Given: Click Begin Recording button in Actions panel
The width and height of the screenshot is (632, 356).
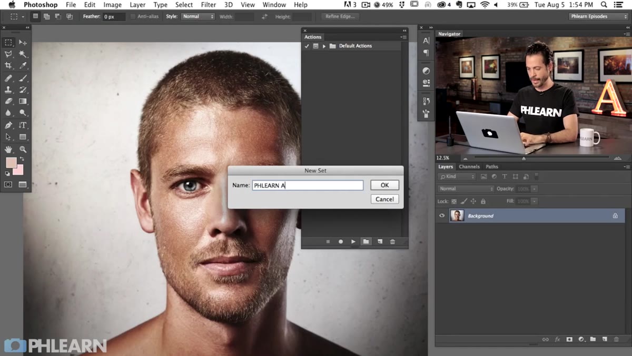Looking at the screenshot, I should pyautogui.click(x=341, y=242).
